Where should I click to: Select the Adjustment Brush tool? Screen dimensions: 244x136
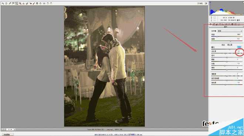(34, 3)
